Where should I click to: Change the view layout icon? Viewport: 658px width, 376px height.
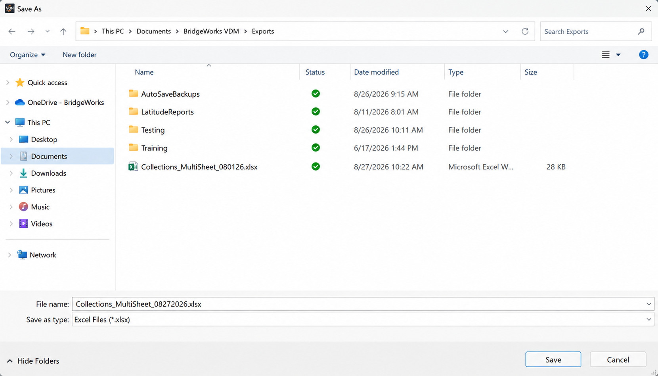pos(606,55)
